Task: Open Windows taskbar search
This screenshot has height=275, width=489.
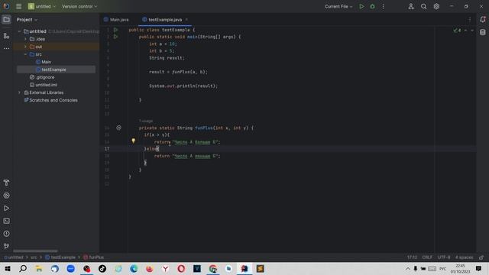Action: (x=23, y=268)
